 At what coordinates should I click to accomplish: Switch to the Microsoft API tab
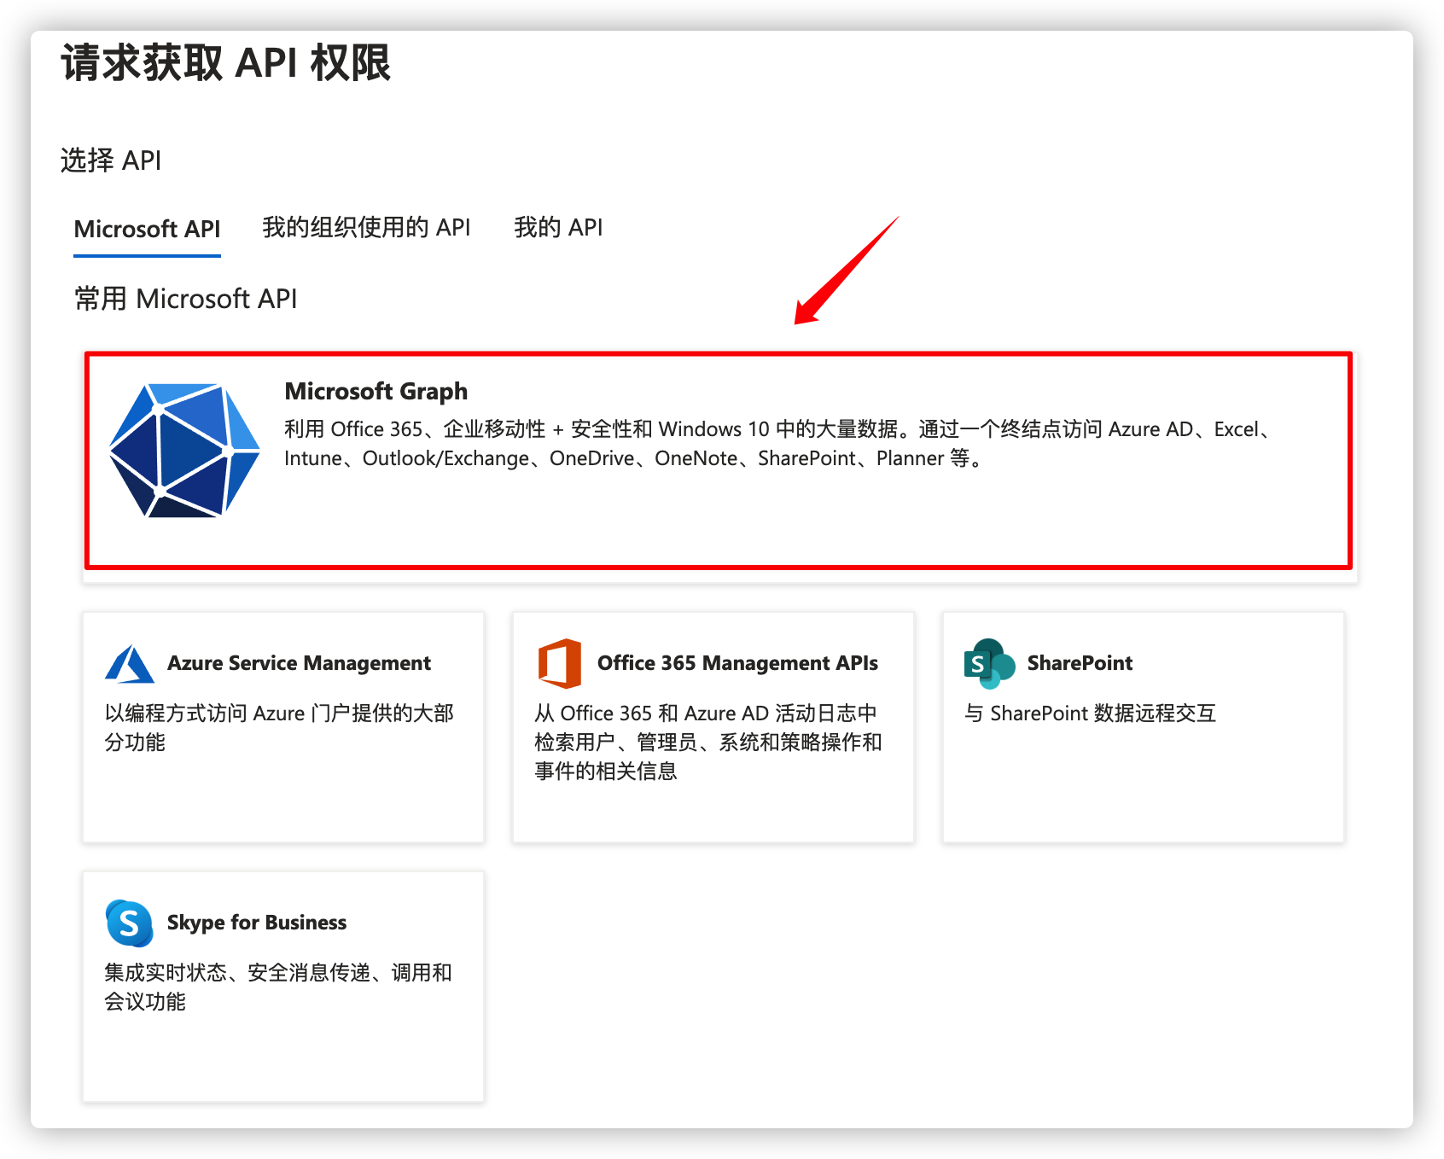click(x=147, y=230)
